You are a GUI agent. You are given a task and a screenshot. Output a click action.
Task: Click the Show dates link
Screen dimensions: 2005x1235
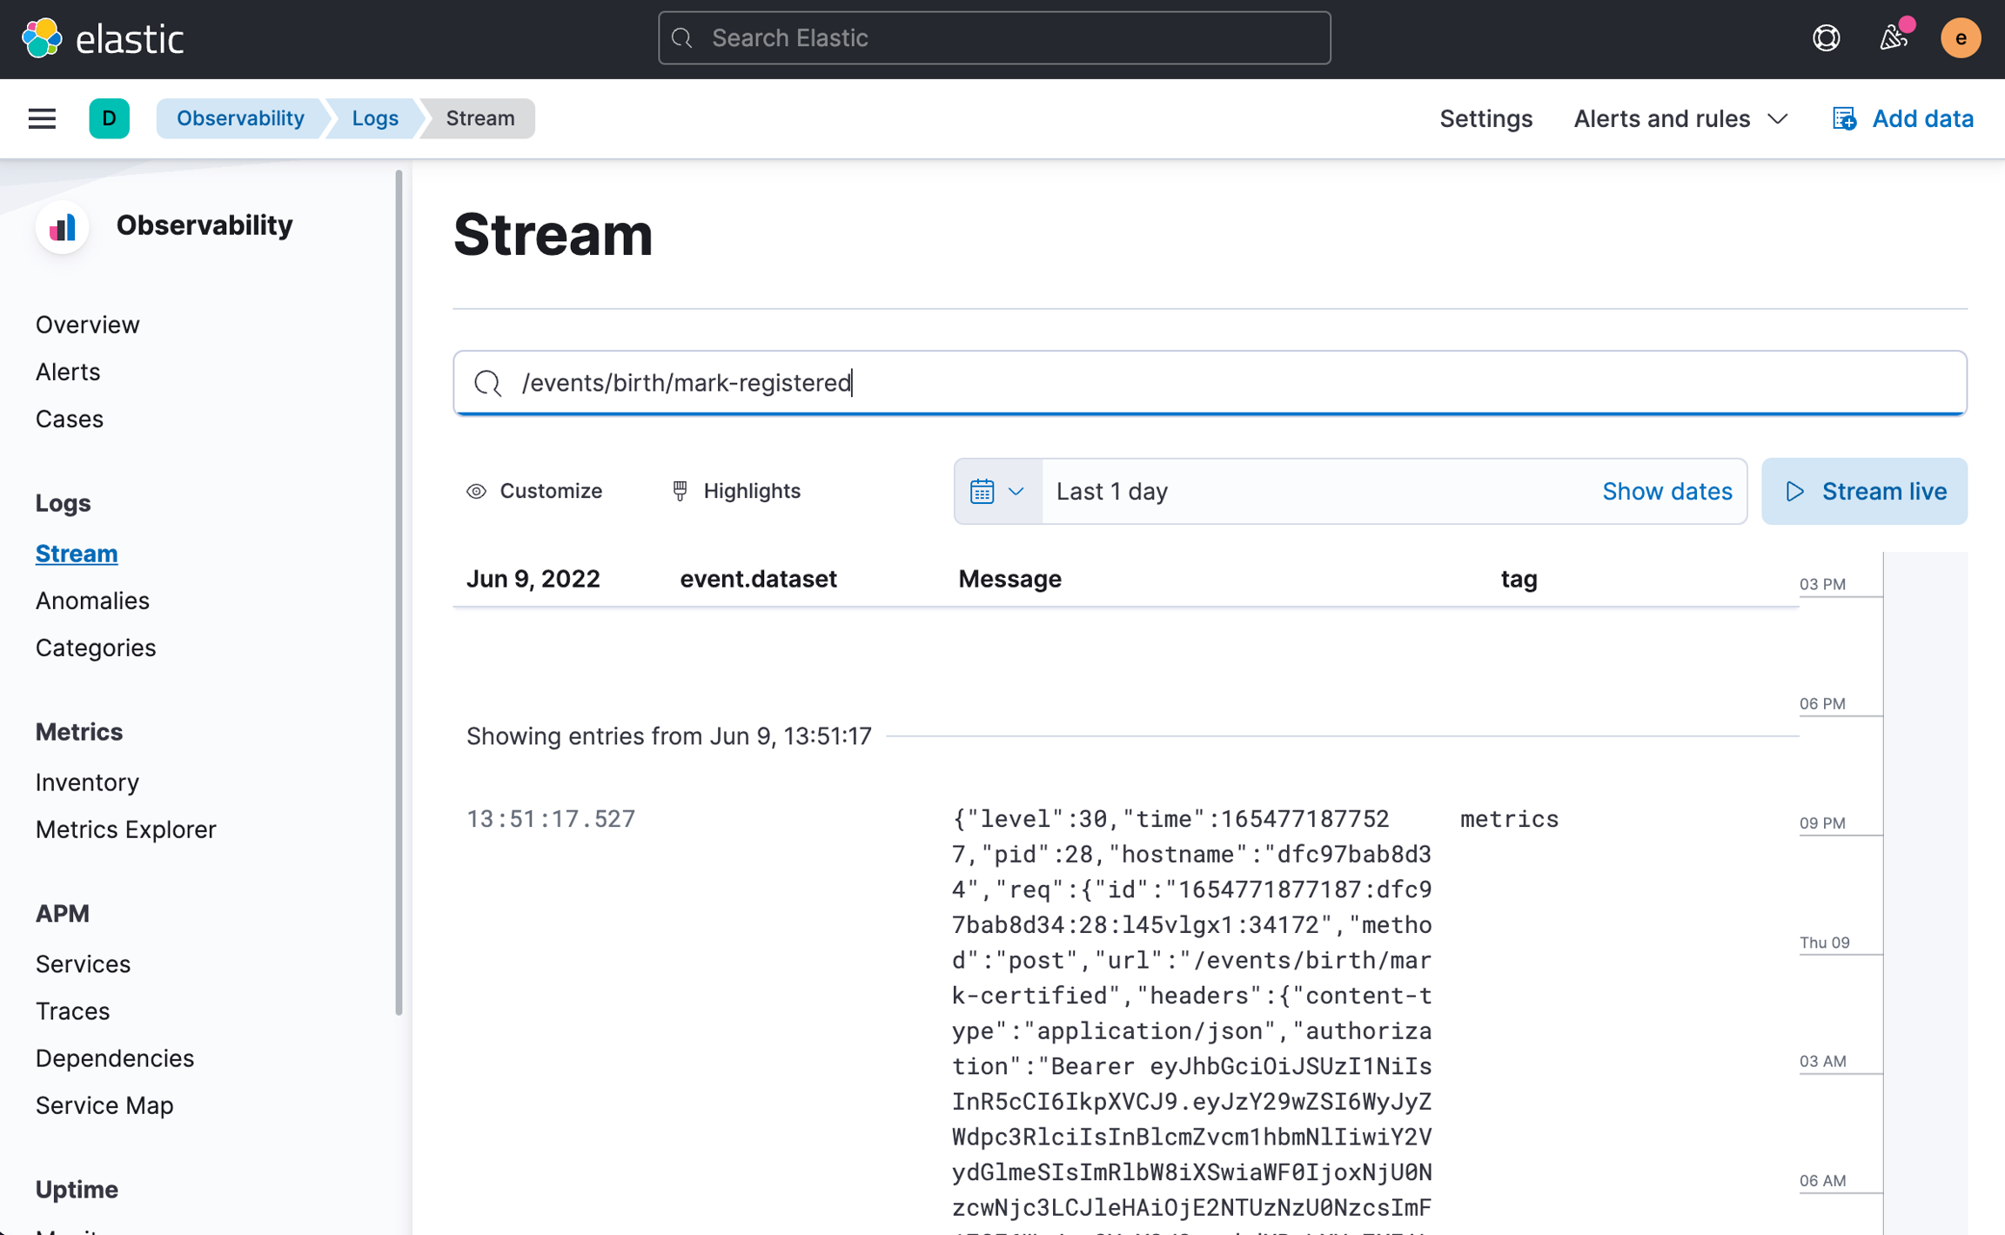[x=1666, y=491]
